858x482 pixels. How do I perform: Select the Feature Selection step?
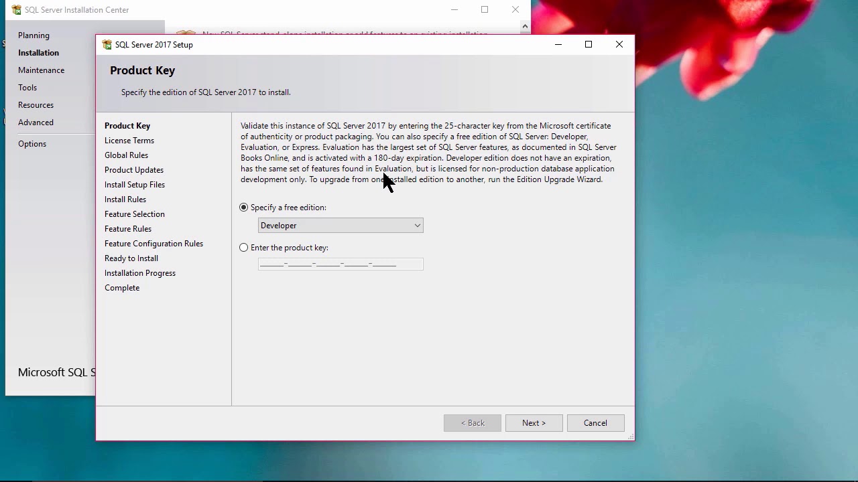pyautogui.click(x=135, y=214)
